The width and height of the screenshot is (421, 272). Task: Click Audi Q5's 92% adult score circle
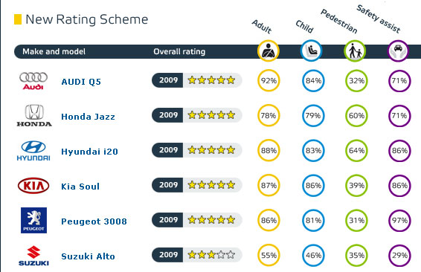point(269,80)
